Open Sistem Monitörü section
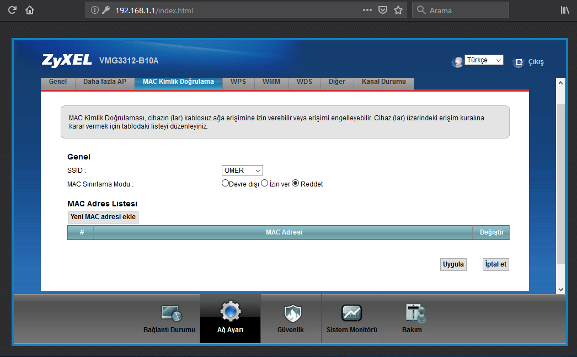Viewport: 577px width, 357px height. [x=351, y=319]
